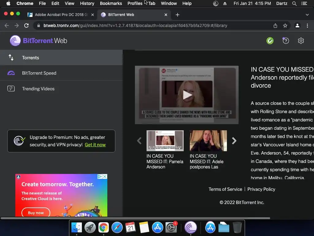Image resolution: width=314 pixels, height=236 pixels.
Task: Open the Profiles menu
Action: tap(135, 3)
